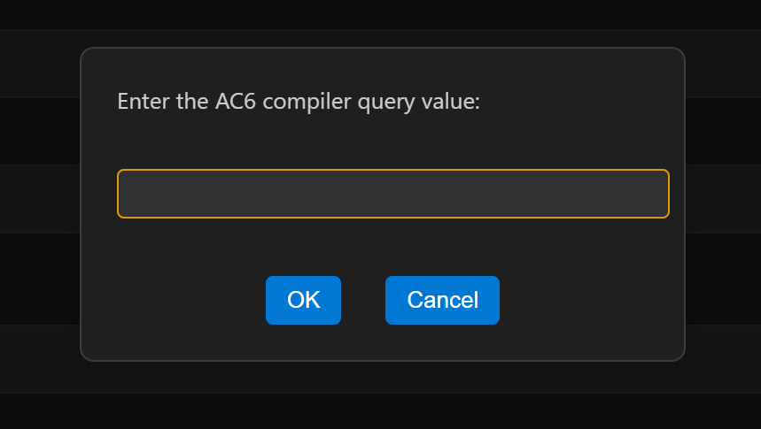
Task: Click the Cancel button
Action: coord(442,300)
